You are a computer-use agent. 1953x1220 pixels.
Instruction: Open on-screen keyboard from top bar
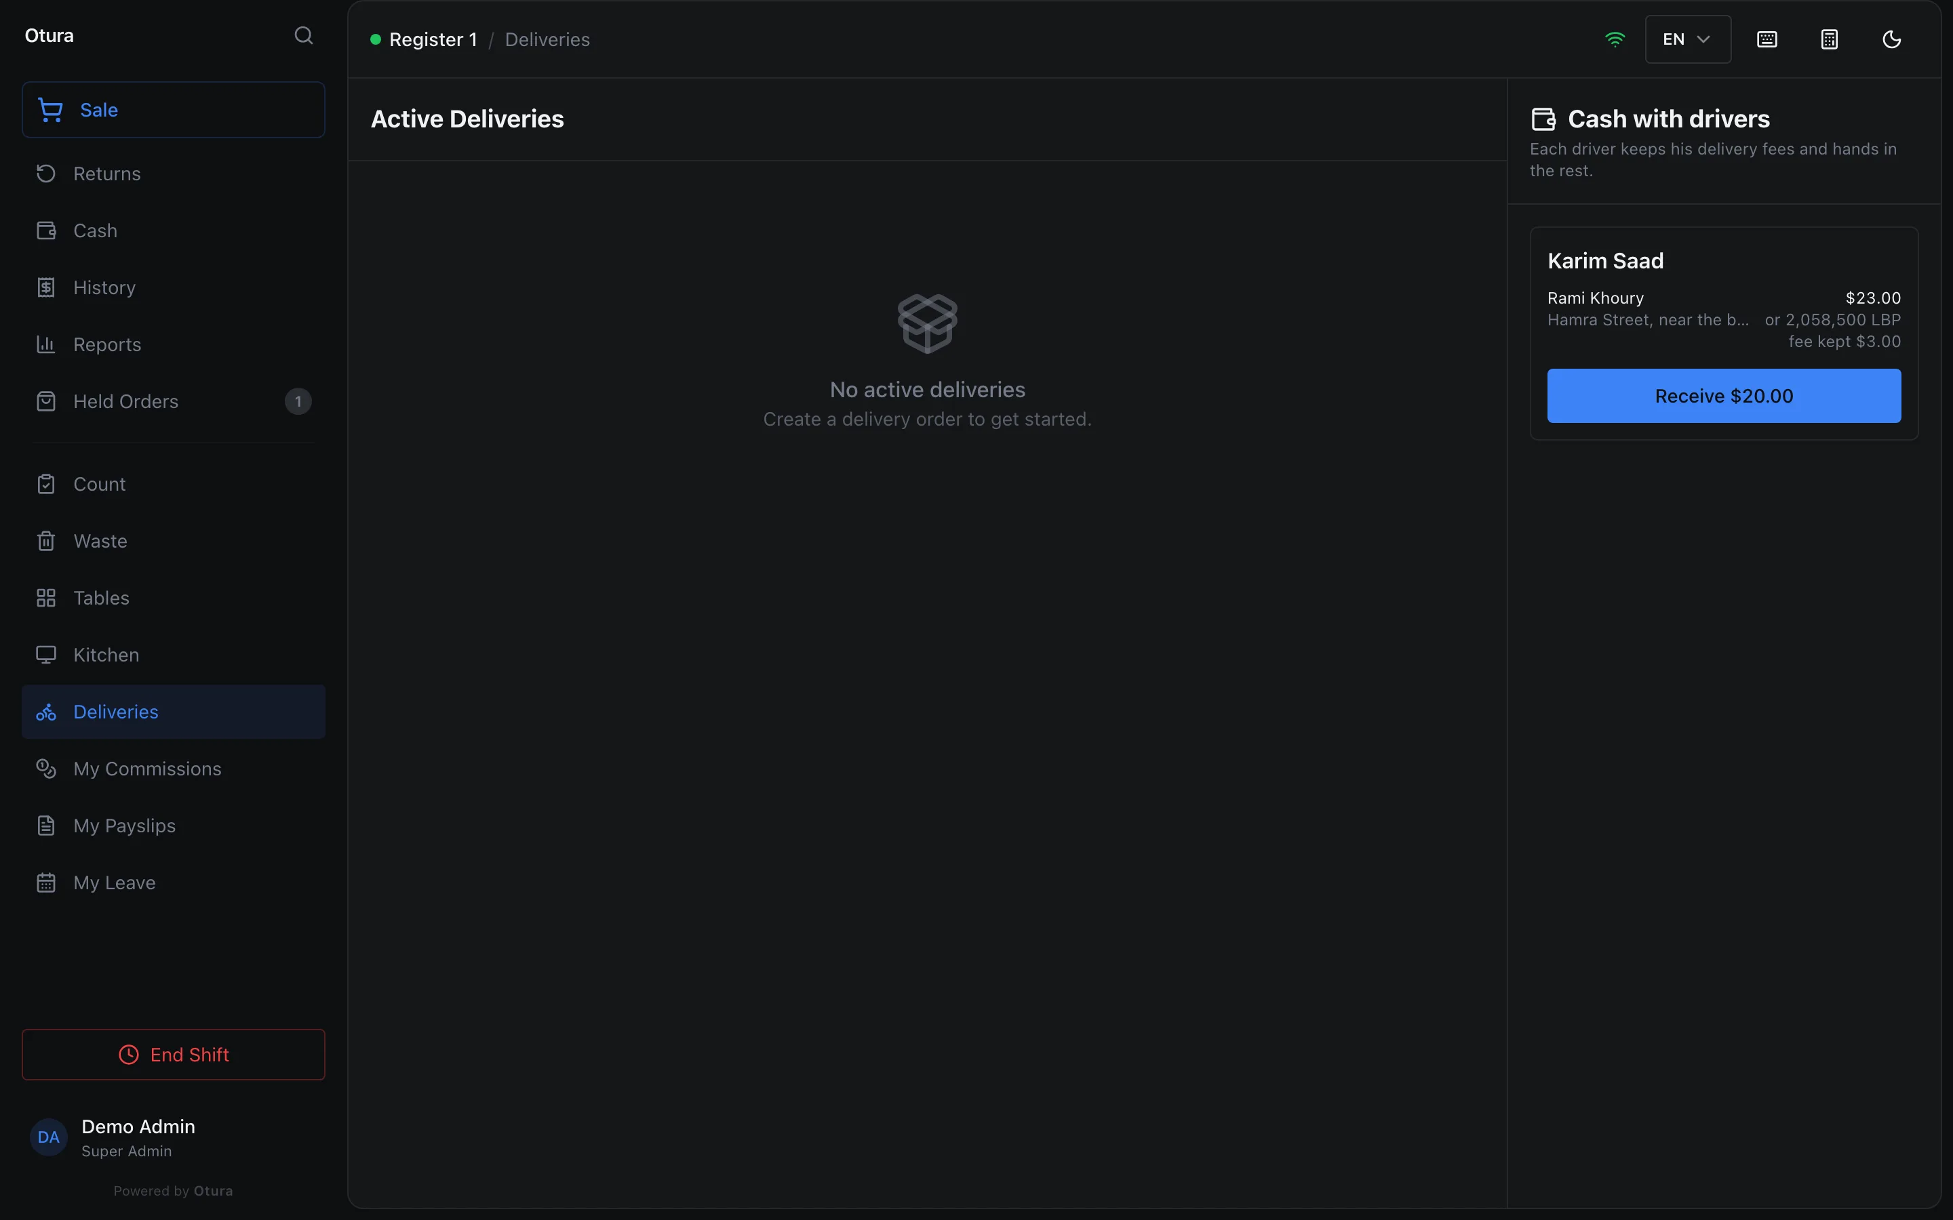pyautogui.click(x=1767, y=39)
